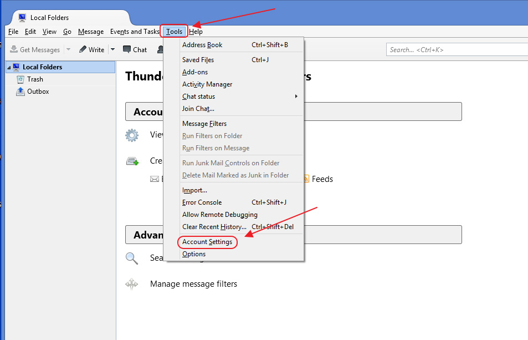This screenshot has height=340, width=528.
Task: Click the Write pencil icon
Action: [x=83, y=49]
